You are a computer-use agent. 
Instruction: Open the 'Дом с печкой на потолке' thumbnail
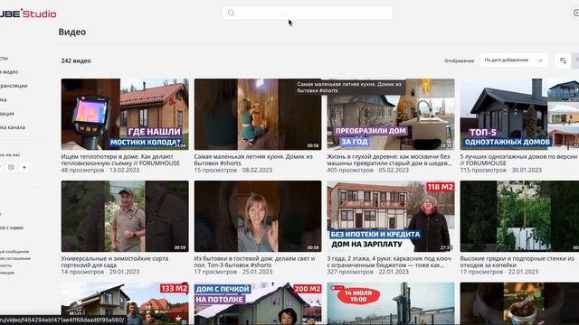coord(258,303)
